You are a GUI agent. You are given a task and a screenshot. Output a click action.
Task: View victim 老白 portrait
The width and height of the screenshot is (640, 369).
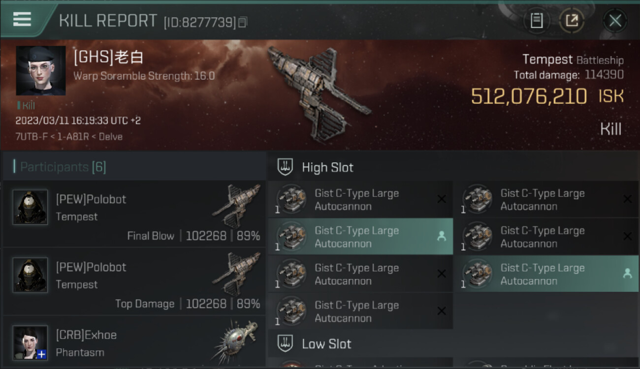point(41,70)
